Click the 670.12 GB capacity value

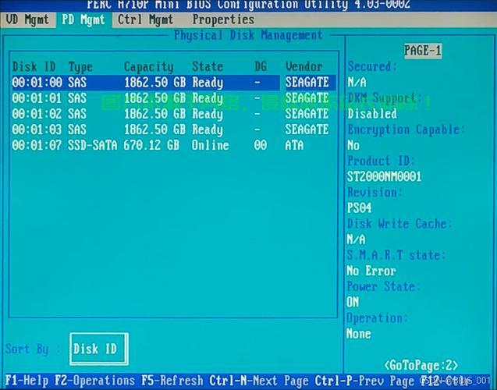pos(151,145)
